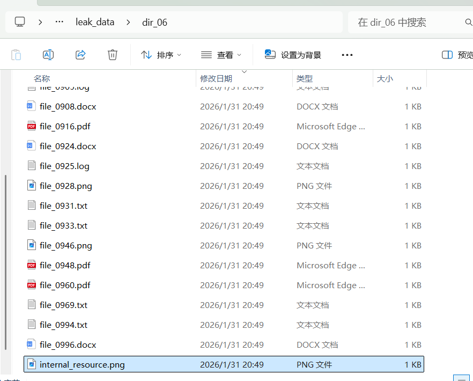Open the 查看 view dropdown
Viewport: 473px width, 381px height.
coord(221,55)
